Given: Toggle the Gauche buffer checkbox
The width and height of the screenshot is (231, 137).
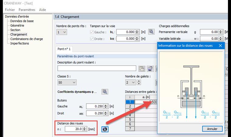Looking at the screenshot, I should [92, 32].
